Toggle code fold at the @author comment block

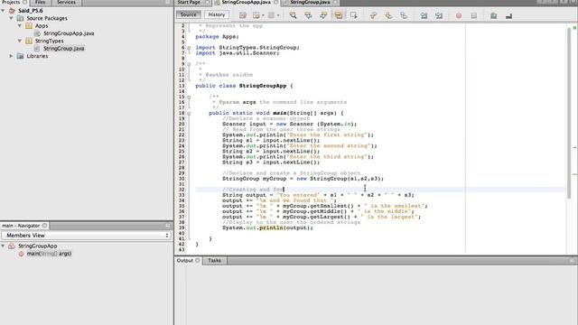click(x=189, y=64)
